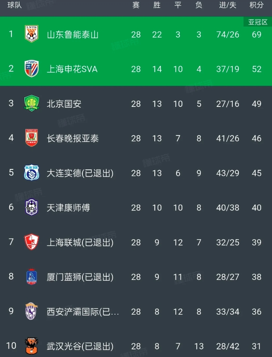Viewport: 272px width, 357px height.
Task: Click the Shandong Luneng Taishan team logo
Action: point(32,34)
